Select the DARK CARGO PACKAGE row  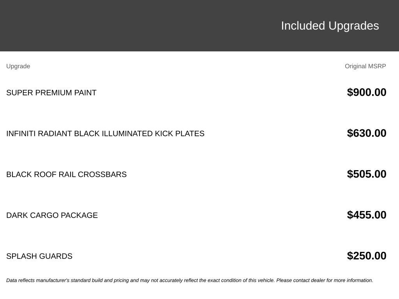196,215
